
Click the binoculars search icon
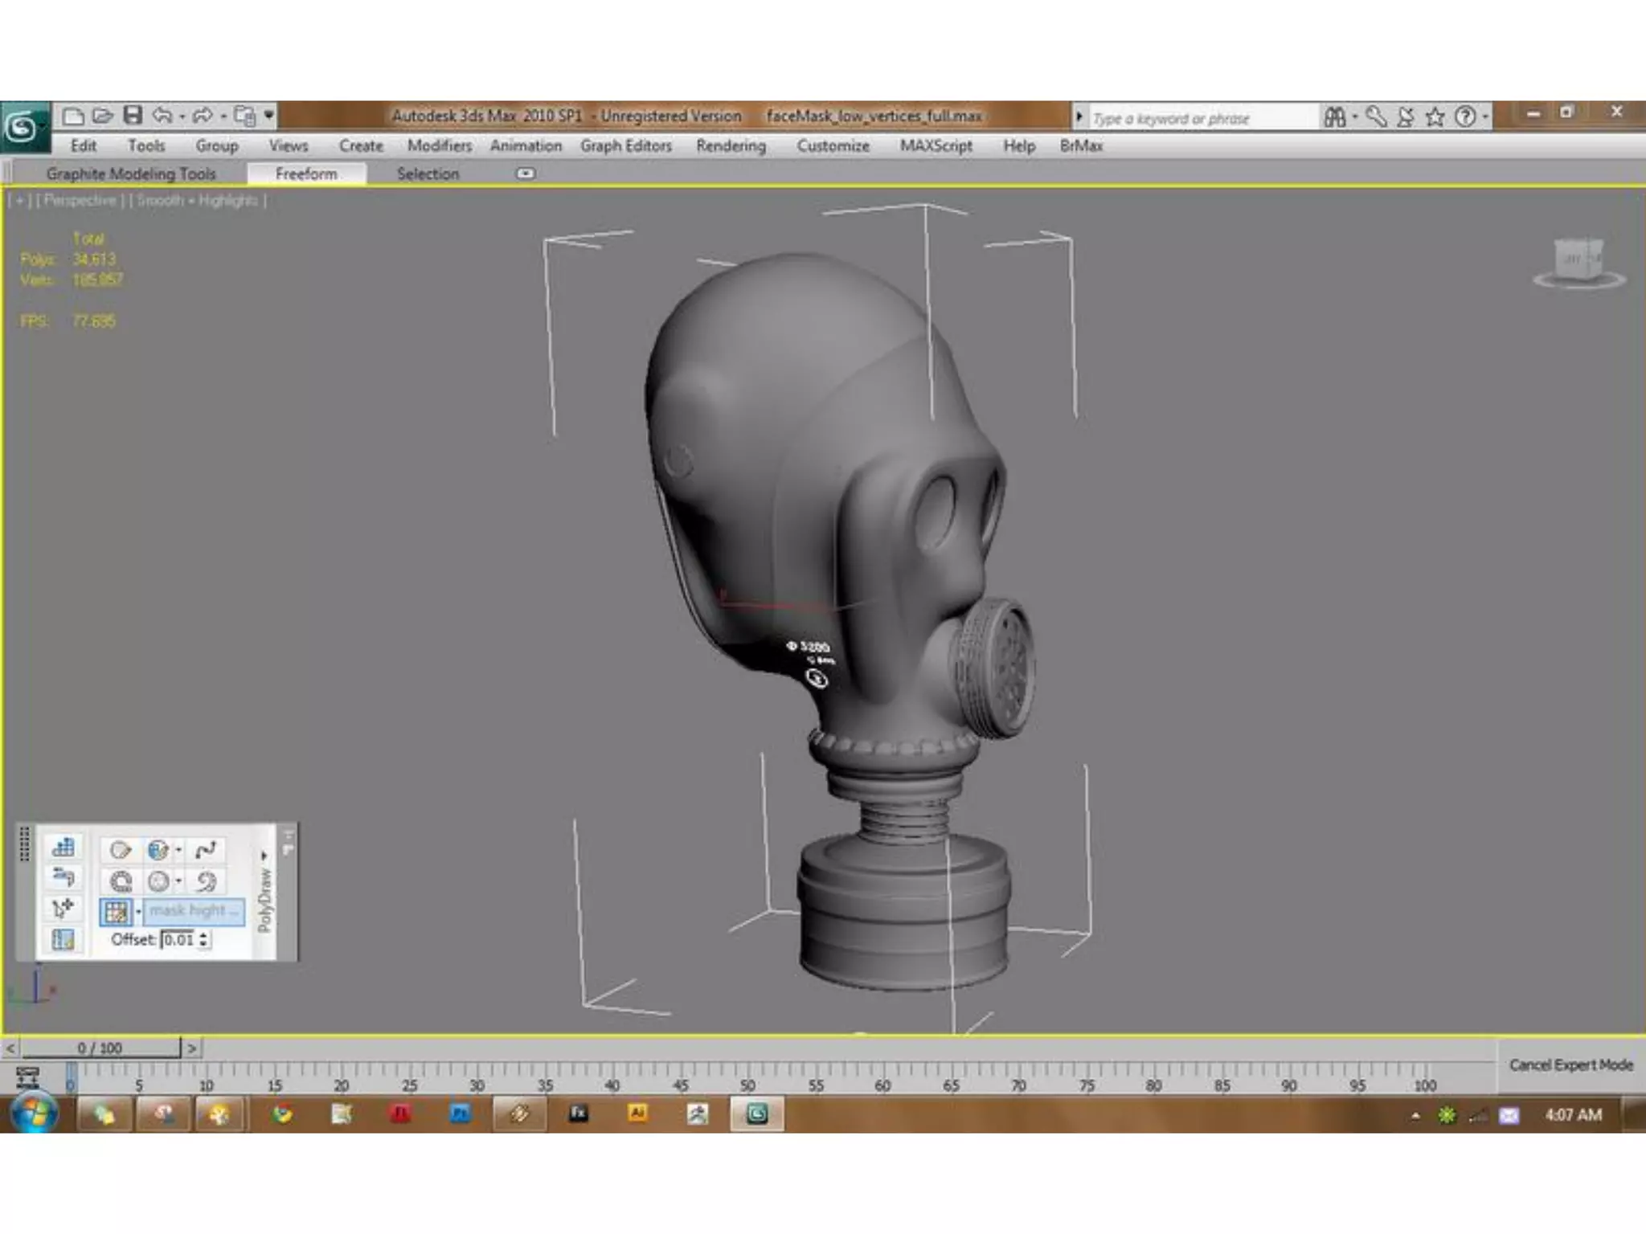click(1335, 118)
